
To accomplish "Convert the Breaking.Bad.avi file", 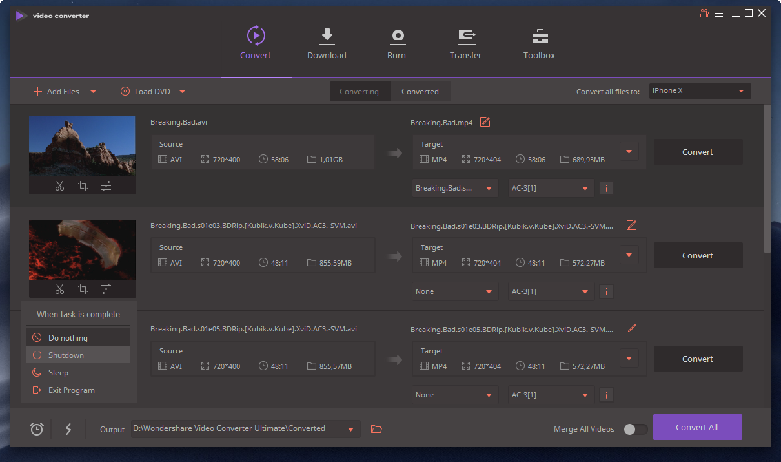I will pos(698,152).
